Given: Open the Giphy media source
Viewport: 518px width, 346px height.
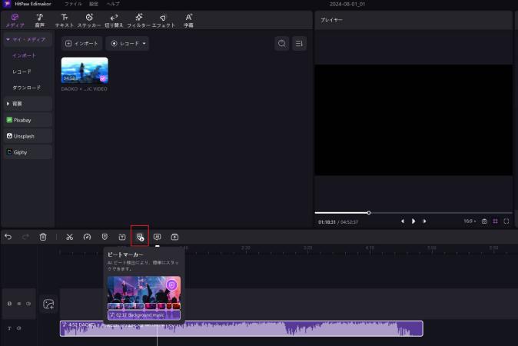Looking at the screenshot, I should [x=28, y=152].
